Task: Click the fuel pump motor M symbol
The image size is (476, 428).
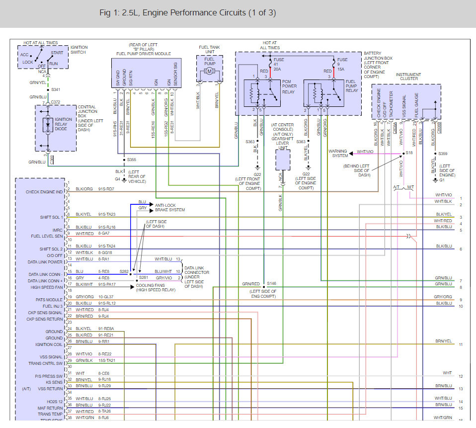Action: (x=209, y=71)
